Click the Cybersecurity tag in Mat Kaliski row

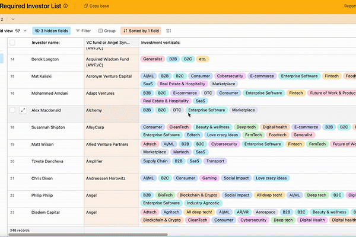click(230, 76)
